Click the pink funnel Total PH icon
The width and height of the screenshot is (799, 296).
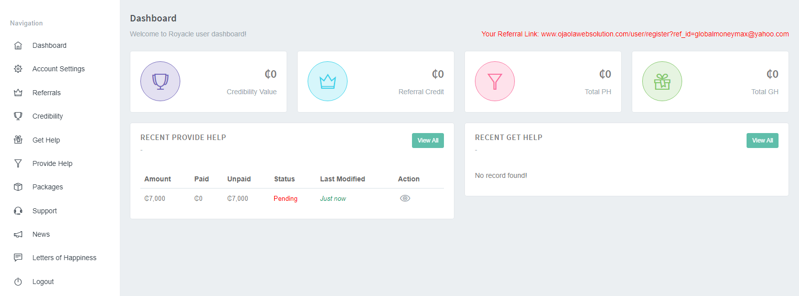pos(495,81)
